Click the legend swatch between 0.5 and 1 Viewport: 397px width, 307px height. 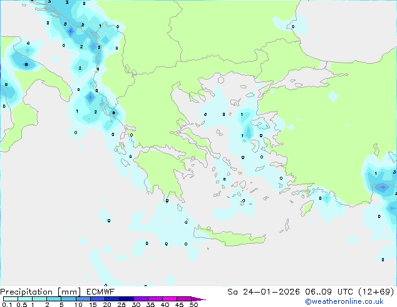[x=25, y=299]
